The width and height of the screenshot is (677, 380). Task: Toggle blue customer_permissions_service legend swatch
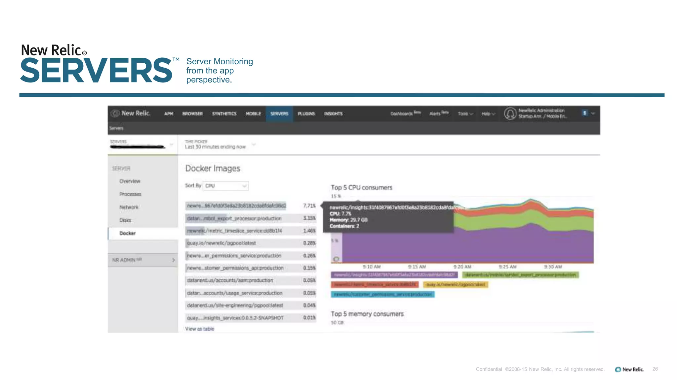click(x=382, y=294)
